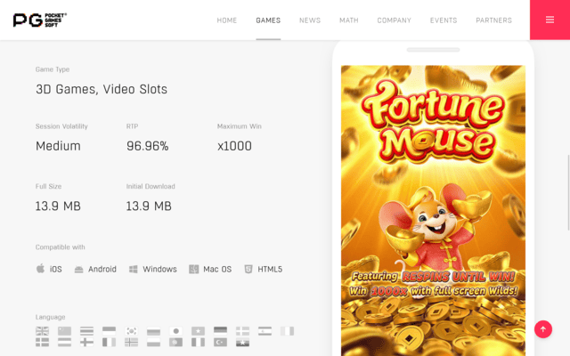
Task: Click the 'Language' section label
Action: point(50,317)
